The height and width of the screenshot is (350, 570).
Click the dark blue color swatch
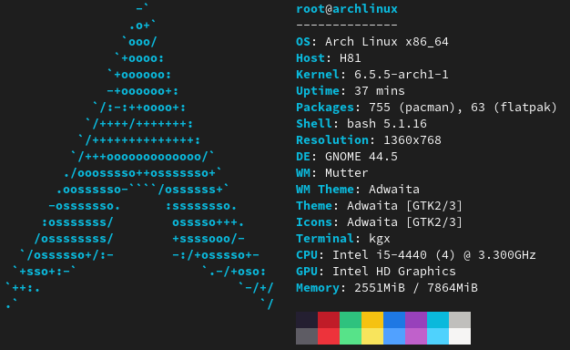coord(394,320)
